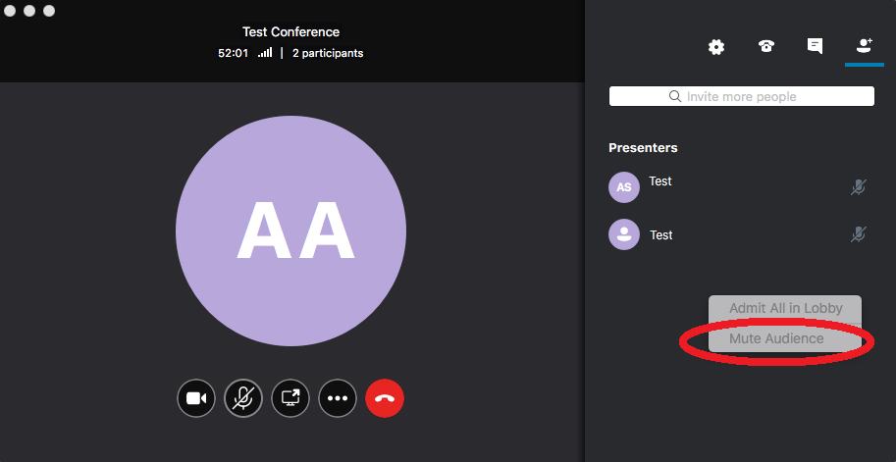Toggle the microphone mute button
This screenshot has width=896, height=462.
(x=243, y=398)
